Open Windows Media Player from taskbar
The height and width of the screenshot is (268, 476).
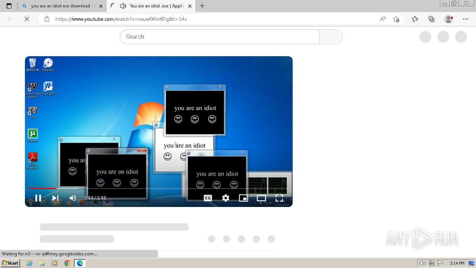[x=55, y=263]
